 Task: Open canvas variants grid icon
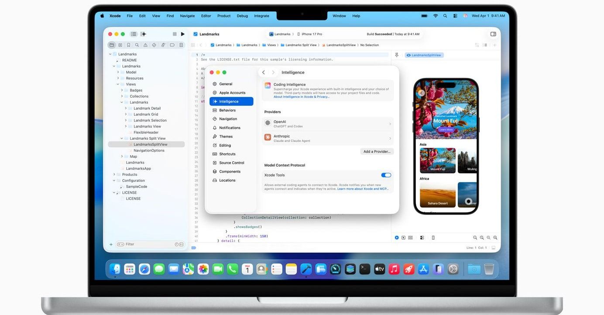[x=410, y=238]
